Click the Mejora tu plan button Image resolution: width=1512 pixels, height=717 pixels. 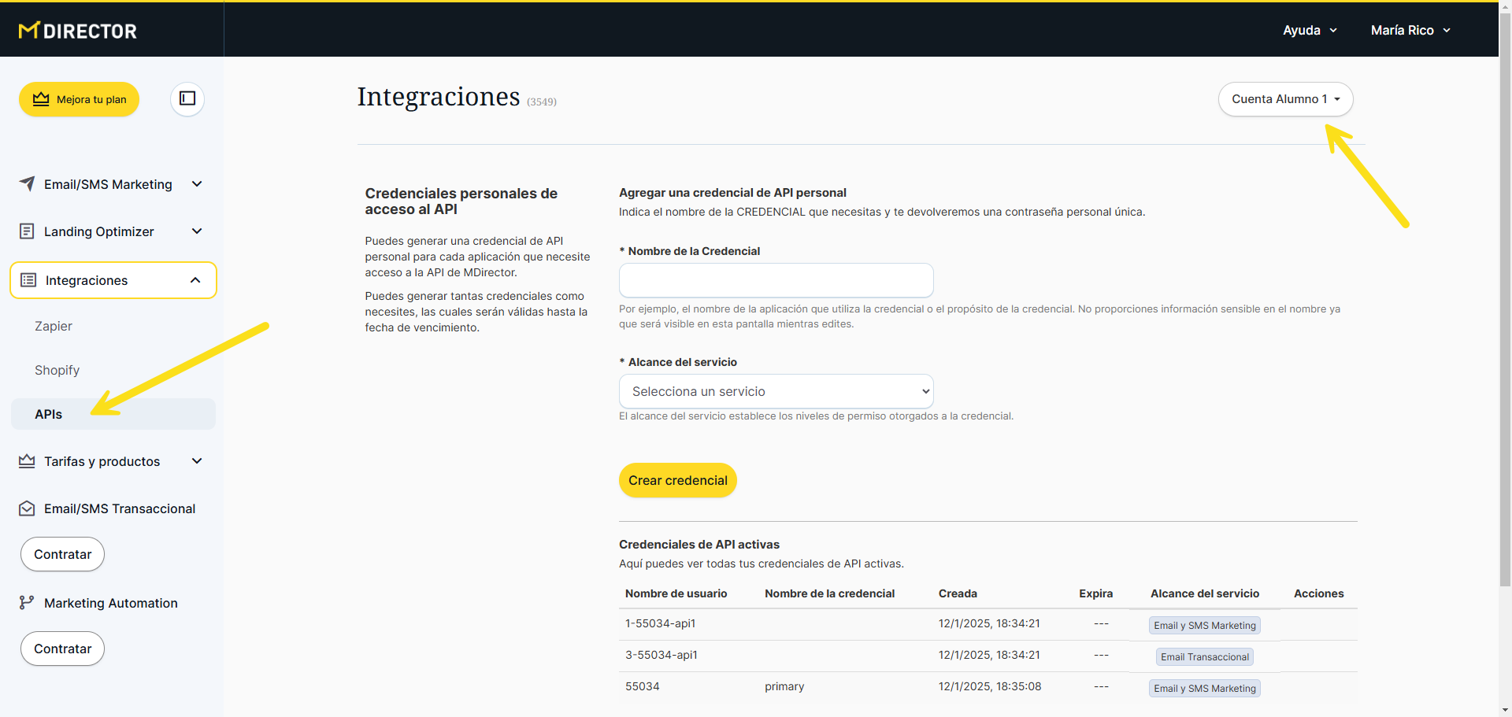coord(80,99)
